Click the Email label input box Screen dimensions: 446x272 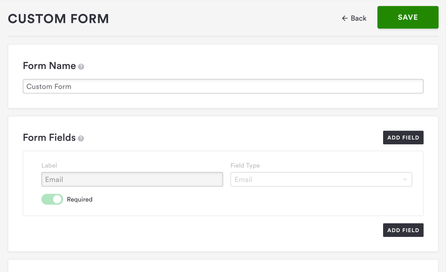(132, 180)
